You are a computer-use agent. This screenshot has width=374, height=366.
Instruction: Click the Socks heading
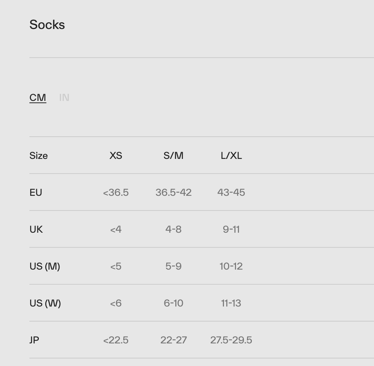coord(47,24)
